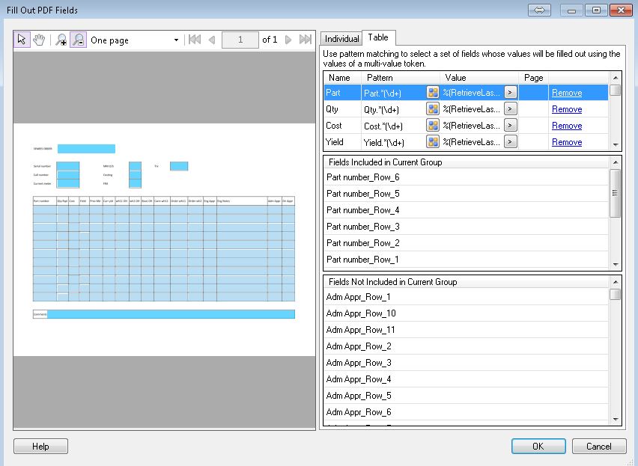Image resolution: width=638 pixels, height=466 pixels.
Task: Select Adm Appr_Row_10 in the not-included list
Action: click(361, 313)
